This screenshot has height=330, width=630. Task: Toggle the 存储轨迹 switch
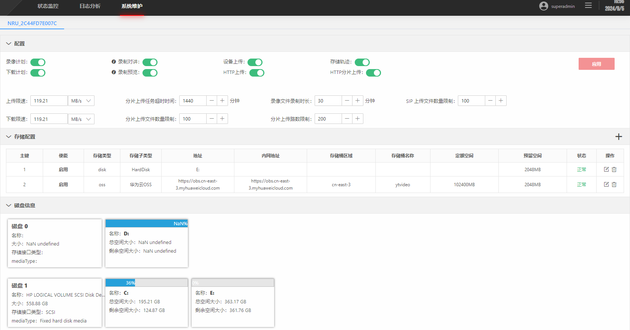pyautogui.click(x=362, y=62)
